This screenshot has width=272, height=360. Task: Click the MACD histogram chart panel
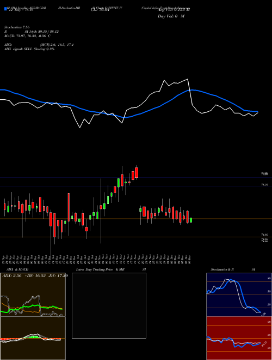33,338
